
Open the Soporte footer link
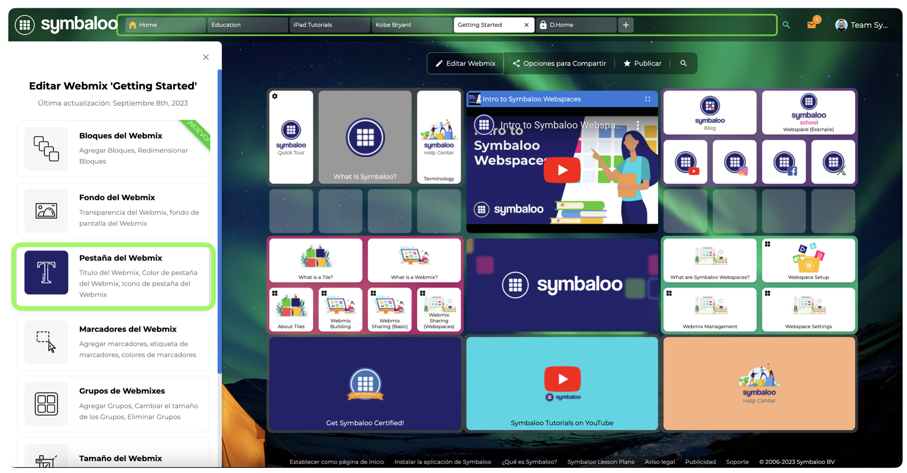(x=737, y=462)
